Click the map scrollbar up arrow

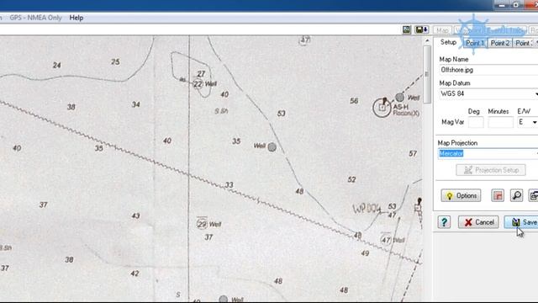(x=427, y=41)
